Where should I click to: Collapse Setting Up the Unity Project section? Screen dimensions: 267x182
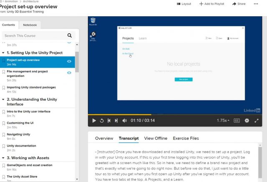(3, 53)
